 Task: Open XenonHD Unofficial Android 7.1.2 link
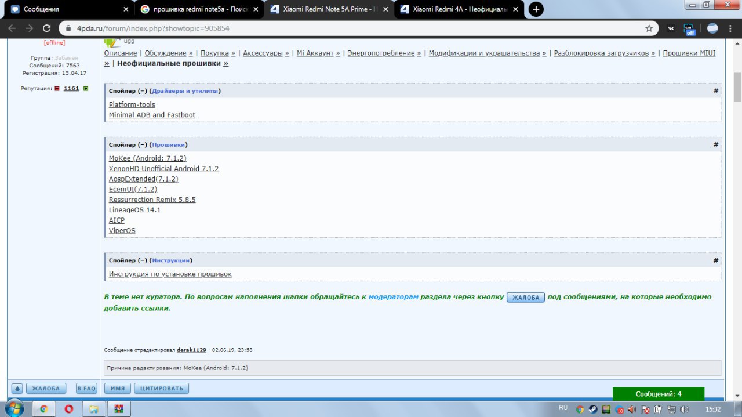click(x=163, y=169)
